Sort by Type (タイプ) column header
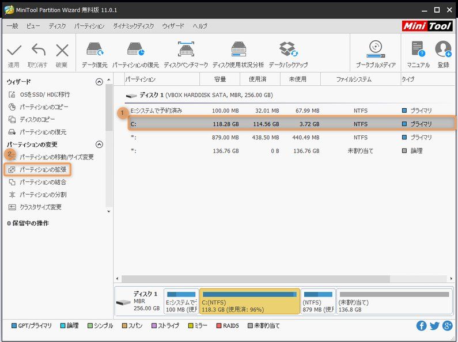This screenshot has height=342, width=458. tap(428, 79)
